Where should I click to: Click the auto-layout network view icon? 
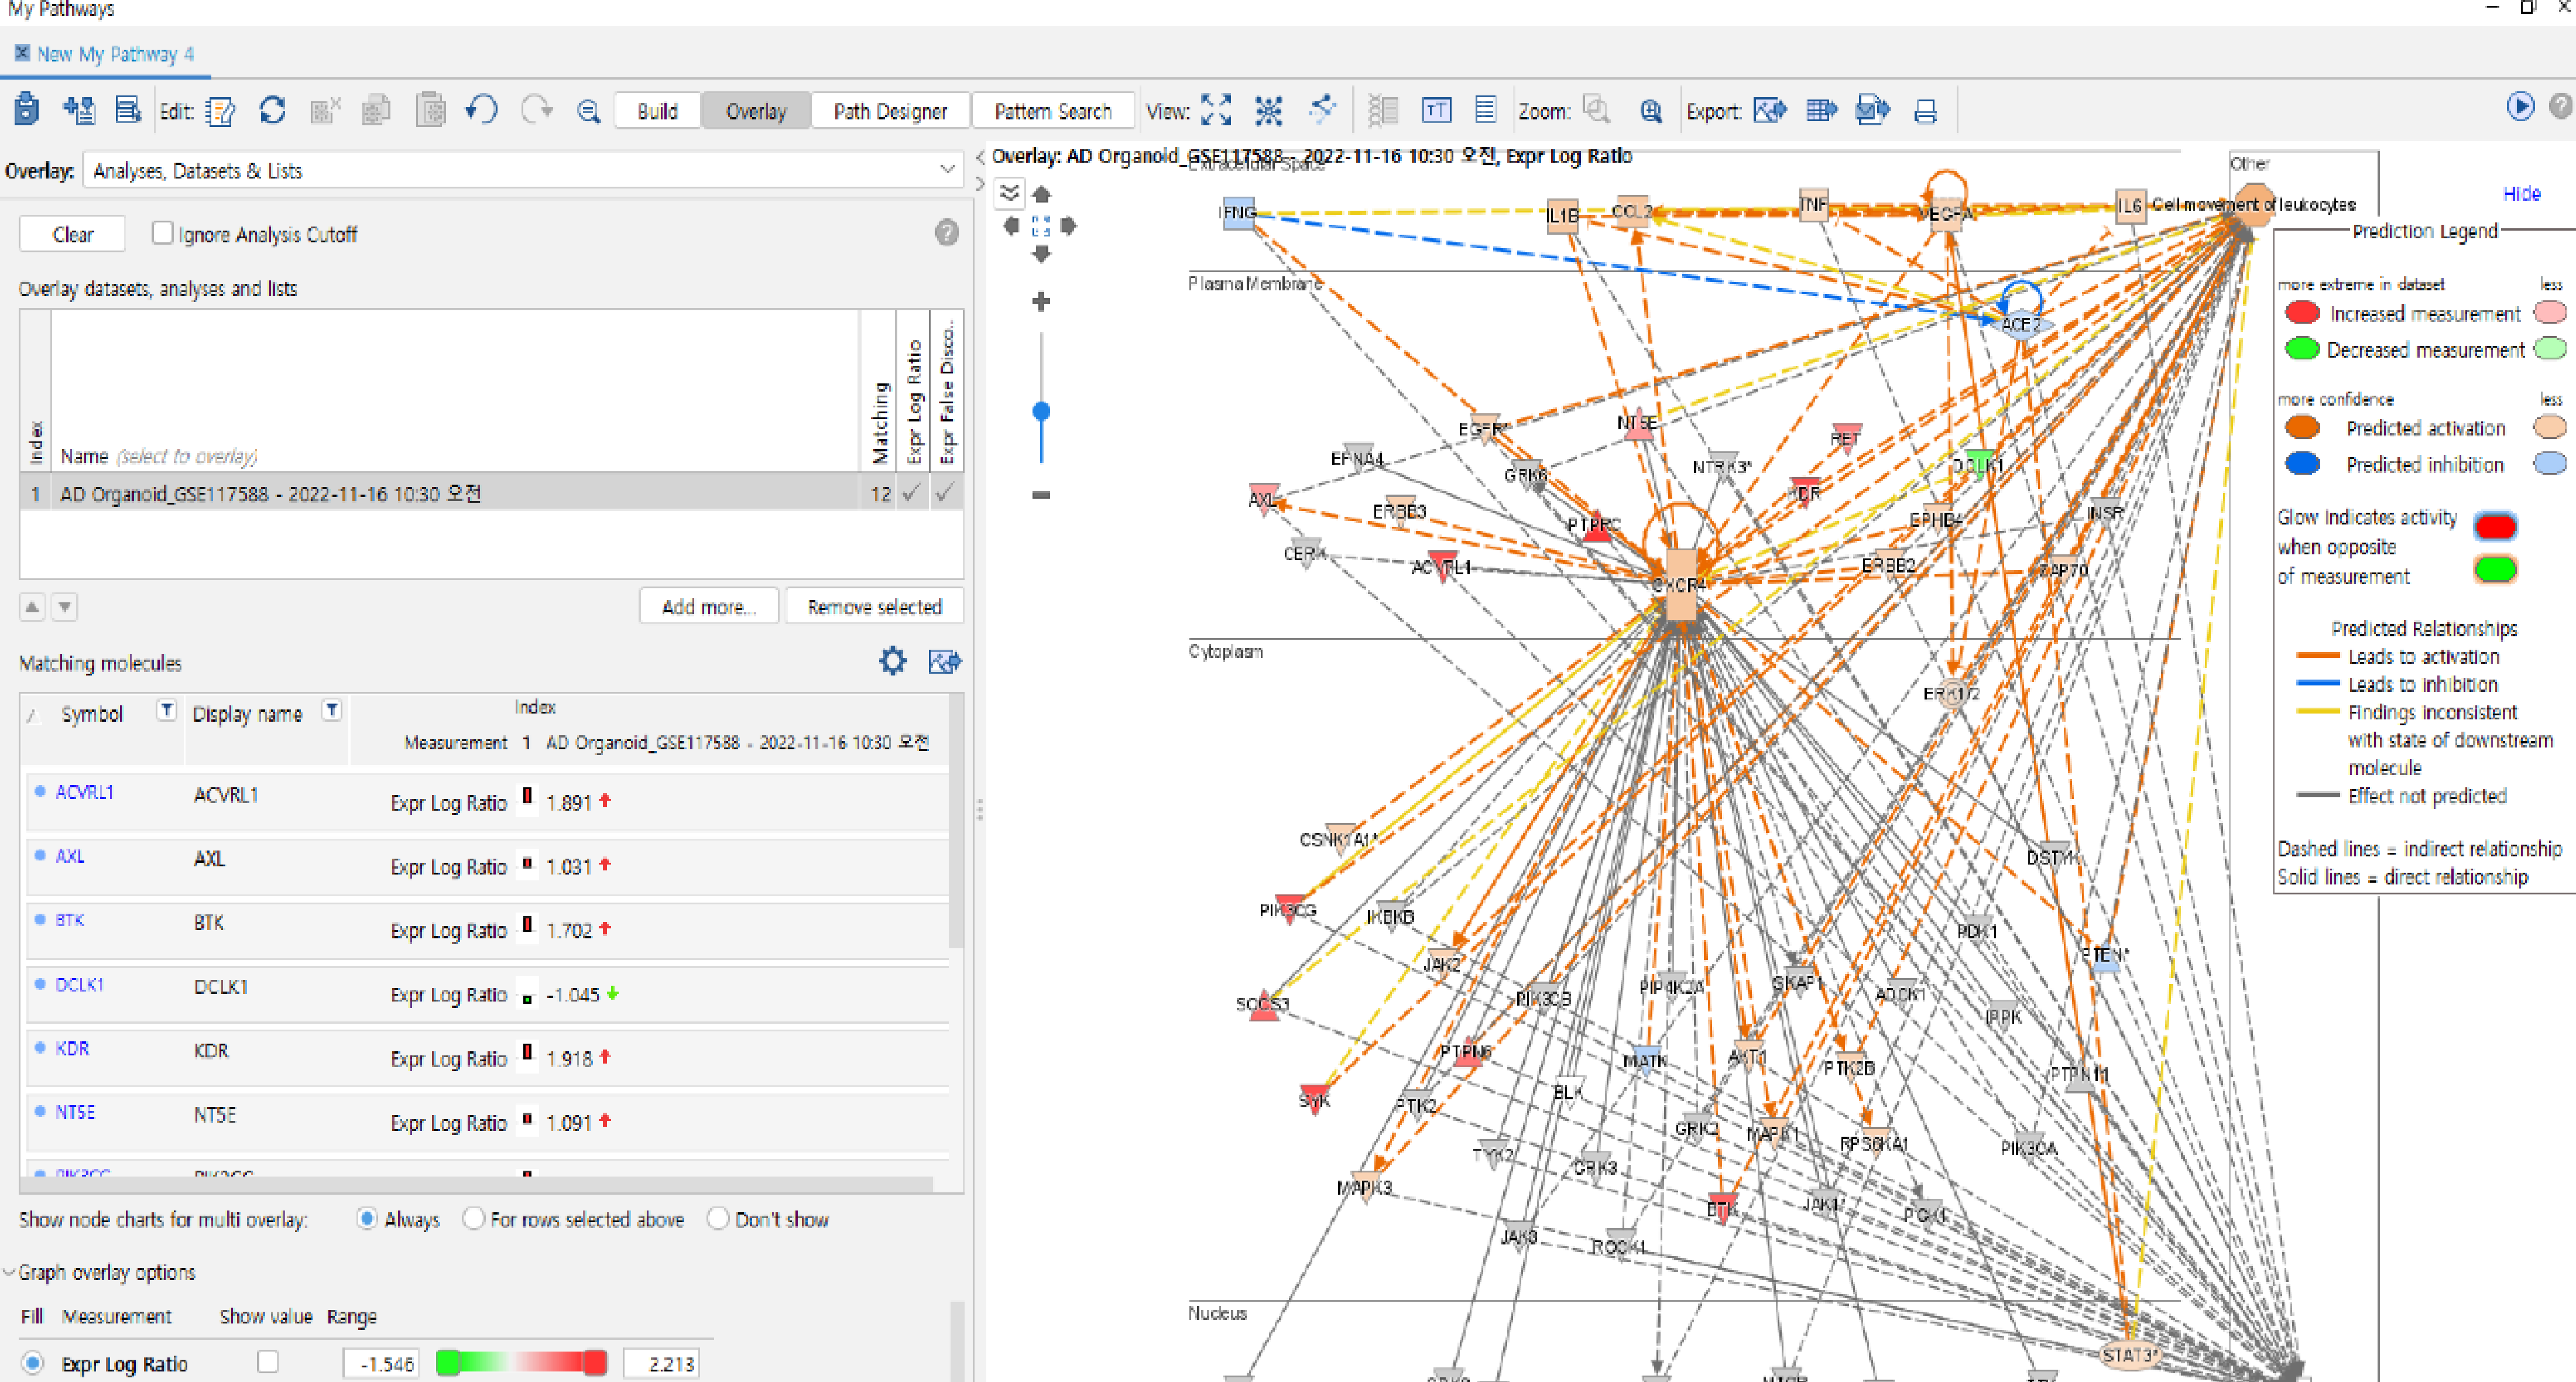(1268, 110)
